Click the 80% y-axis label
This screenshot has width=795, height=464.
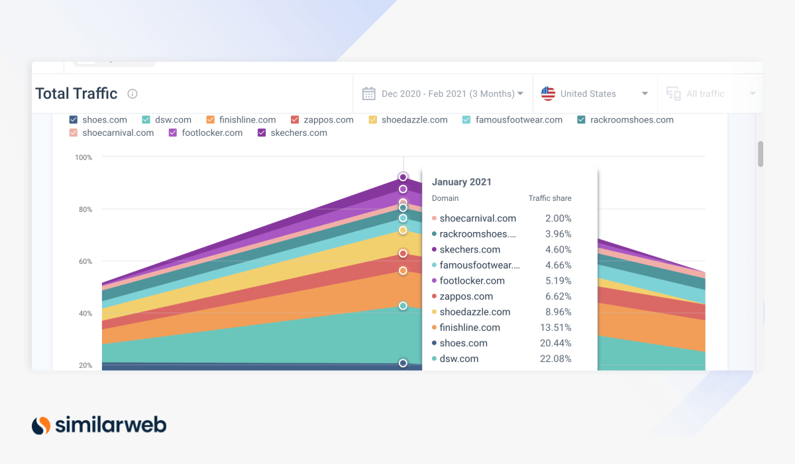pyautogui.click(x=85, y=209)
